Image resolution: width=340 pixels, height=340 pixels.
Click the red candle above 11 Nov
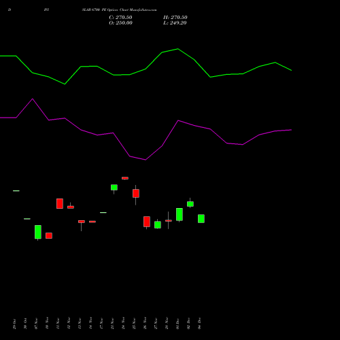tap(60, 203)
